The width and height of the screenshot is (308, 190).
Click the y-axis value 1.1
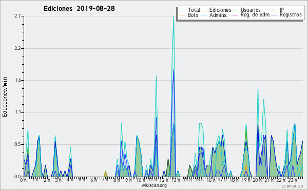tap(17, 112)
